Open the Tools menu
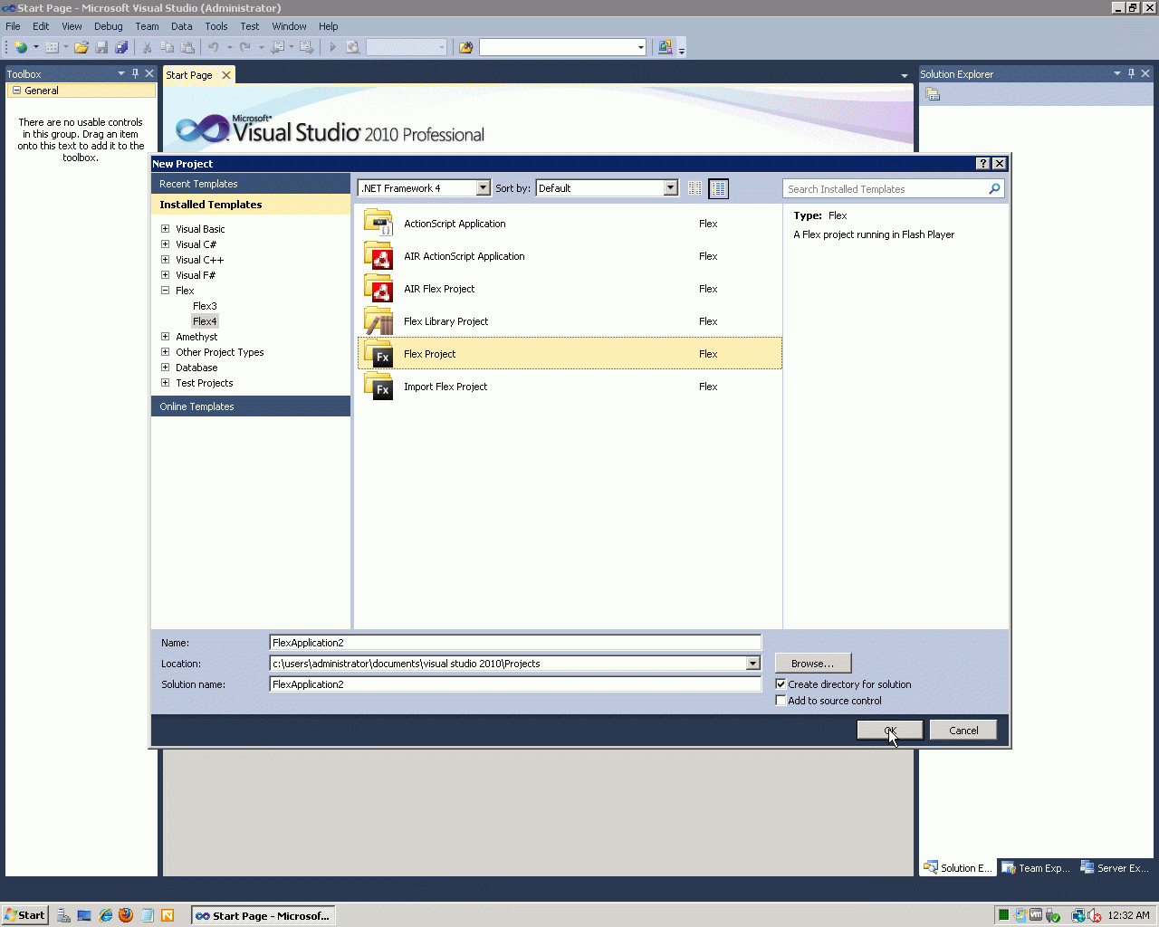 click(216, 26)
